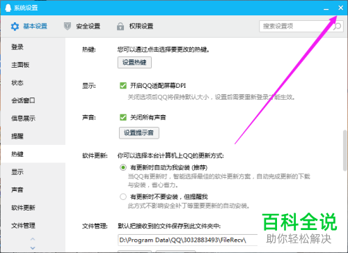Screen dimensions: 348x253
Task: Select 状态 in the sidebar
Action: (x=33, y=83)
